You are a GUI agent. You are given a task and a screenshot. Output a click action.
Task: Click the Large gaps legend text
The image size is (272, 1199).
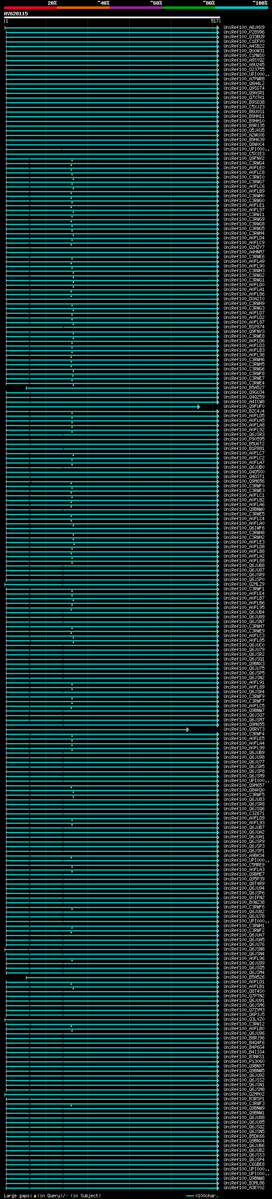52,1195
